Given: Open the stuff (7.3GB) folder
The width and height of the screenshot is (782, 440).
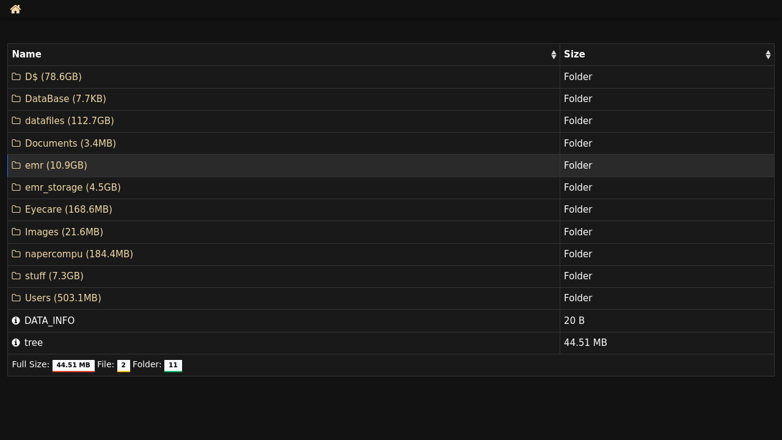Looking at the screenshot, I should [x=54, y=276].
